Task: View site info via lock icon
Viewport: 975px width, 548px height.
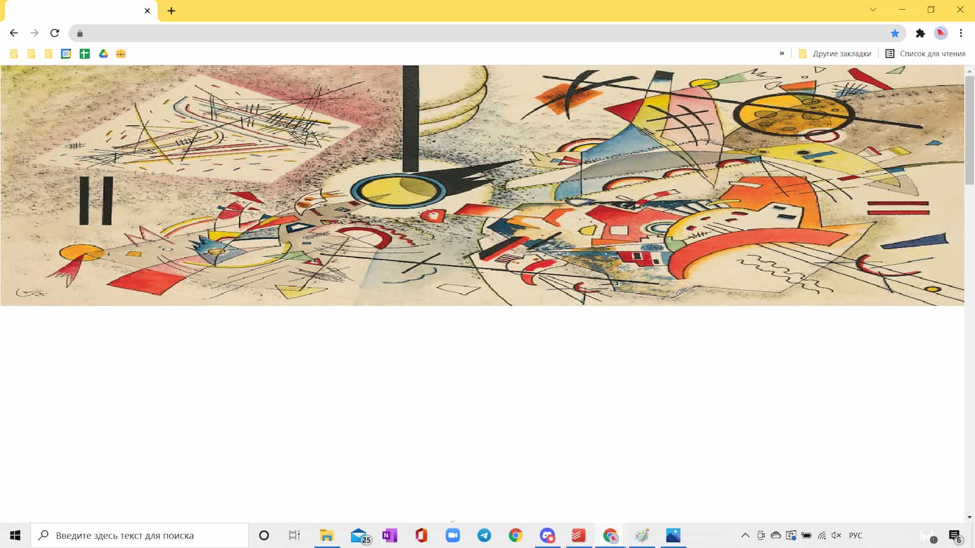Action: (x=80, y=33)
